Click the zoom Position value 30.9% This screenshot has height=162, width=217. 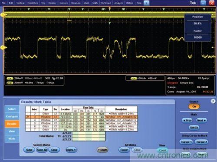[x=197, y=23]
